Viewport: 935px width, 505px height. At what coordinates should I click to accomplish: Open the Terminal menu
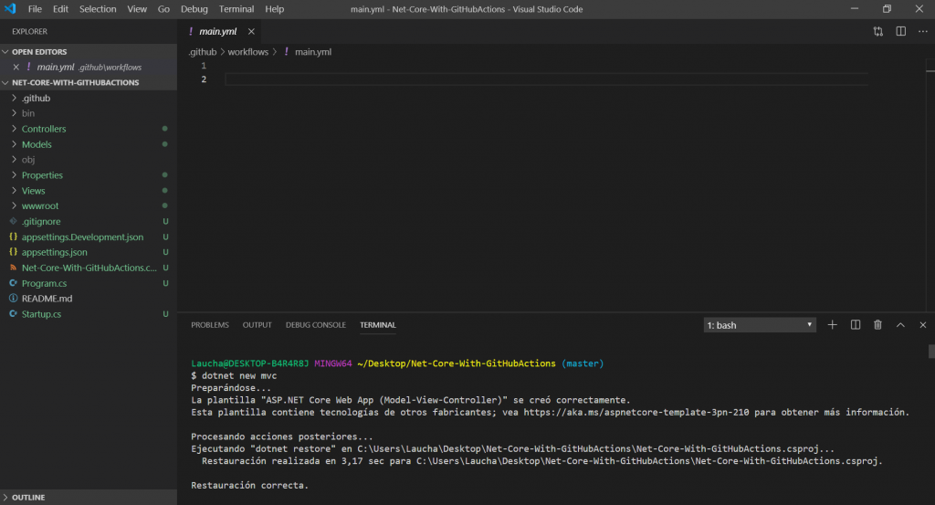coord(236,9)
